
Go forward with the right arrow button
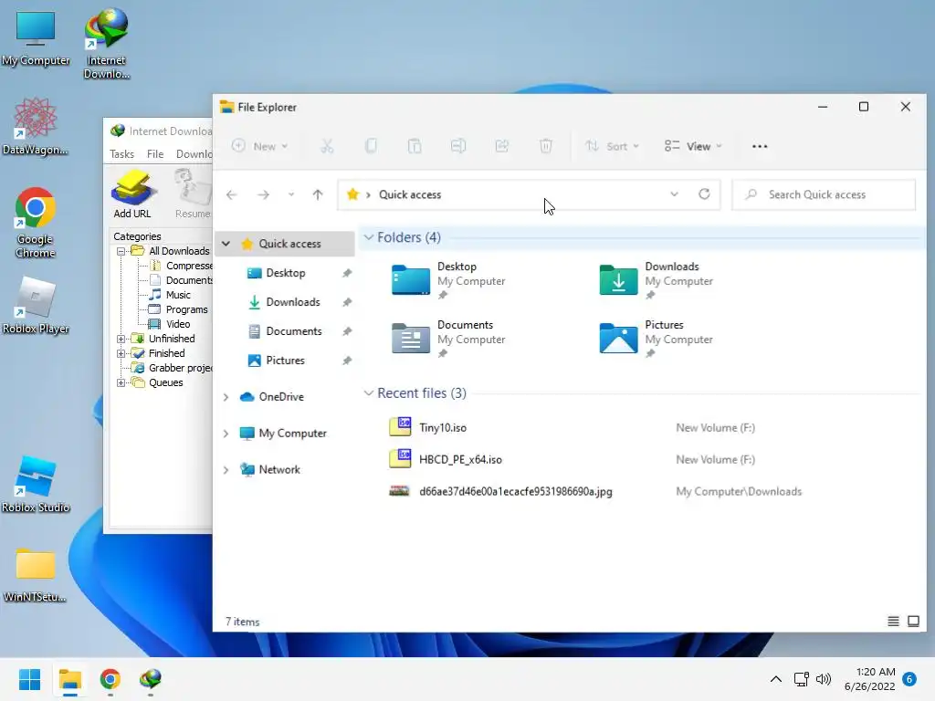click(x=263, y=194)
